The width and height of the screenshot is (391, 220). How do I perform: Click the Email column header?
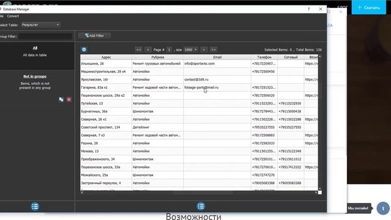[x=217, y=57]
